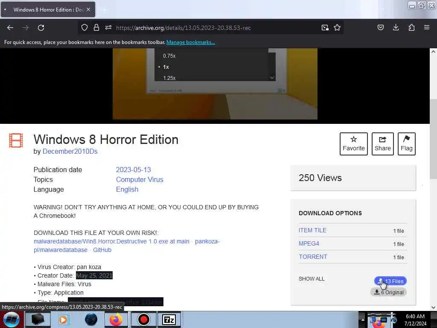
Task: Click the 250 Views counter
Action: (x=320, y=178)
